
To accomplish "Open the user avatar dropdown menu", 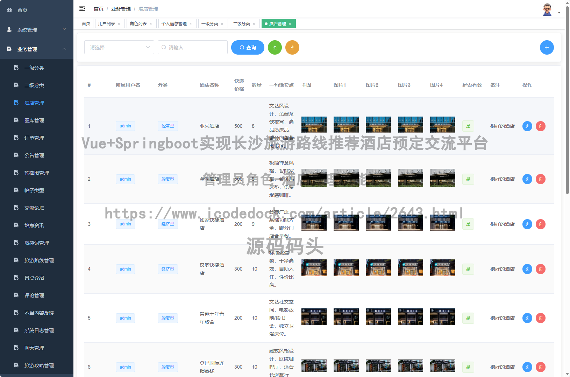I will click(551, 10).
